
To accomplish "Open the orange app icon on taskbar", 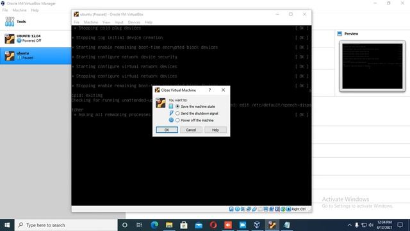I will click(x=228, y=225).
